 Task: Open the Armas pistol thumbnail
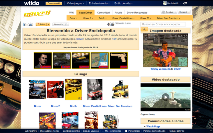tap(118, 61)
